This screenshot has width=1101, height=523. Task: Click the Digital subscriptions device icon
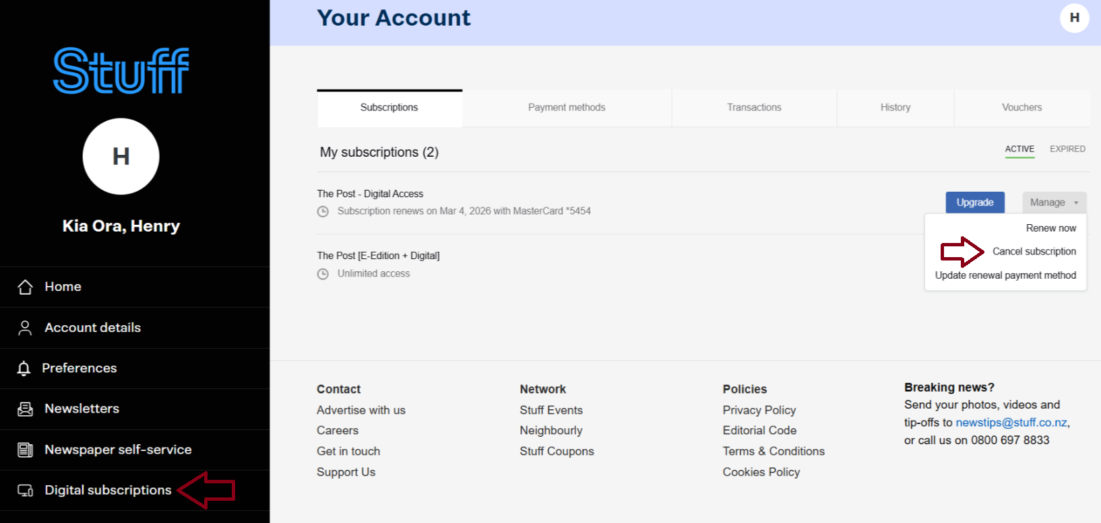click(26, 491)
